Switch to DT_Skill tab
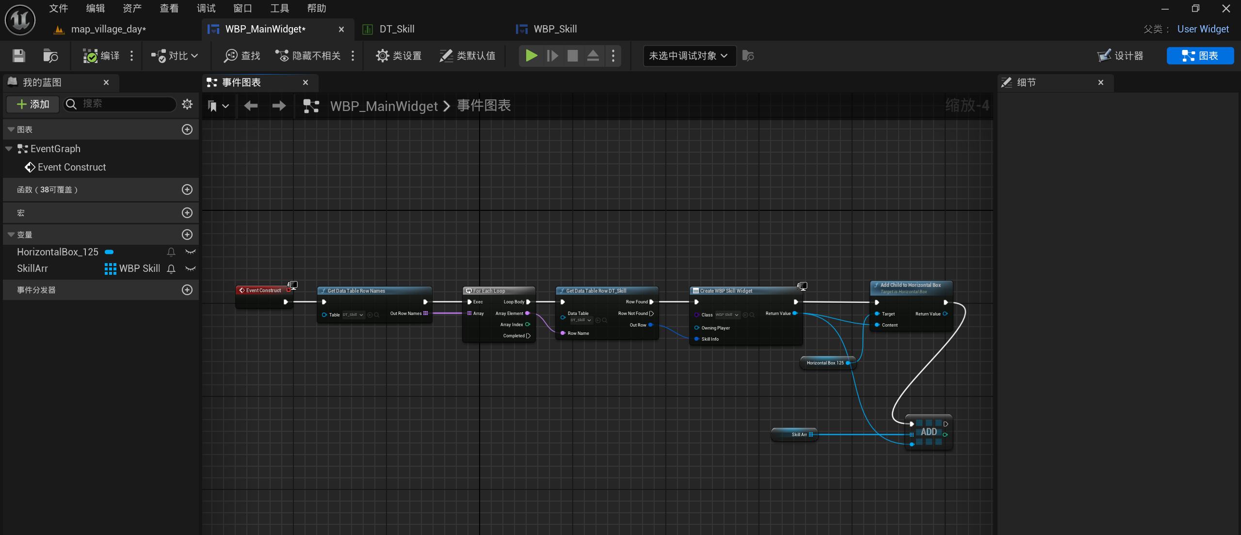This screenshot has height=535, width=1241. [396, 29]
